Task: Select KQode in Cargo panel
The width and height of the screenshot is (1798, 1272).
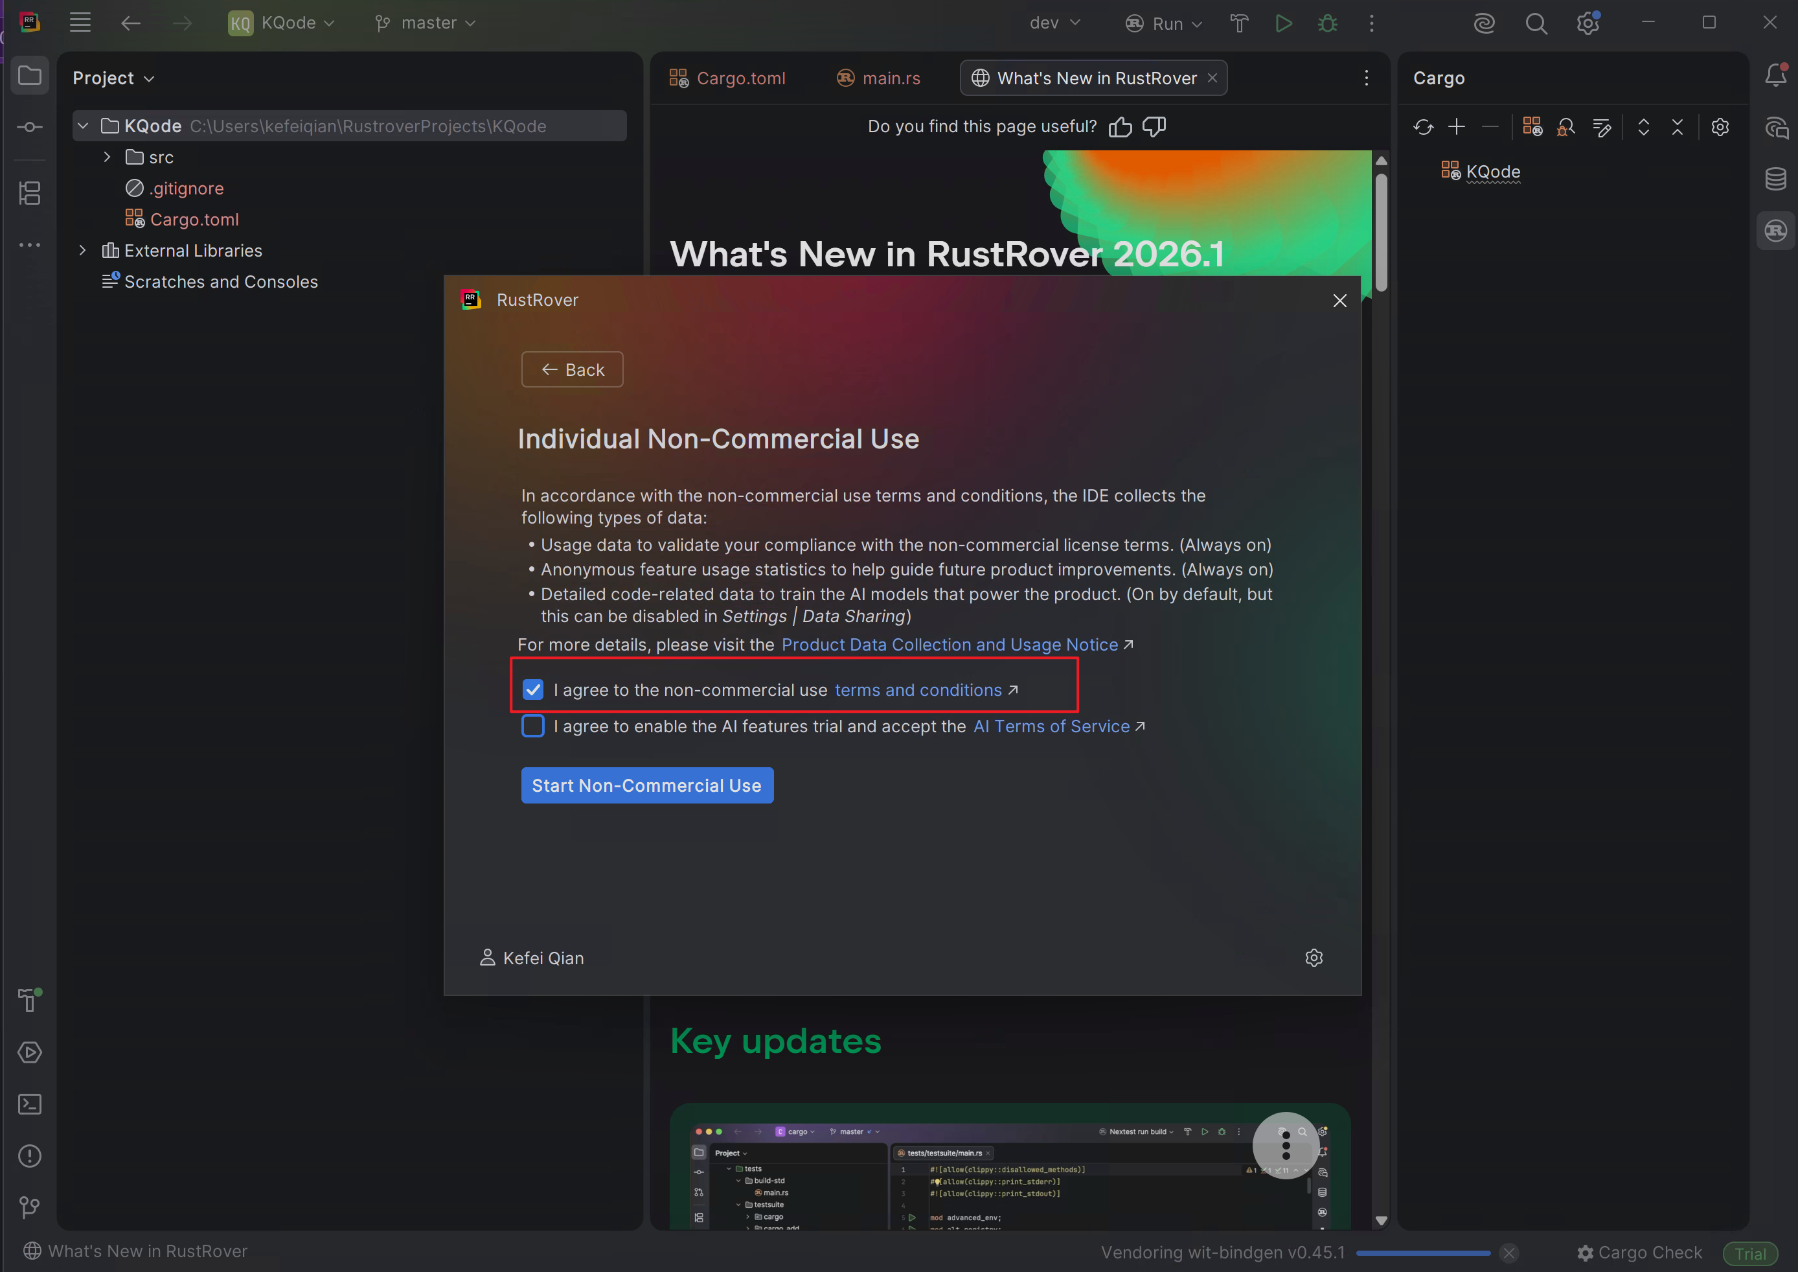Action: [x=1492, y=172]
